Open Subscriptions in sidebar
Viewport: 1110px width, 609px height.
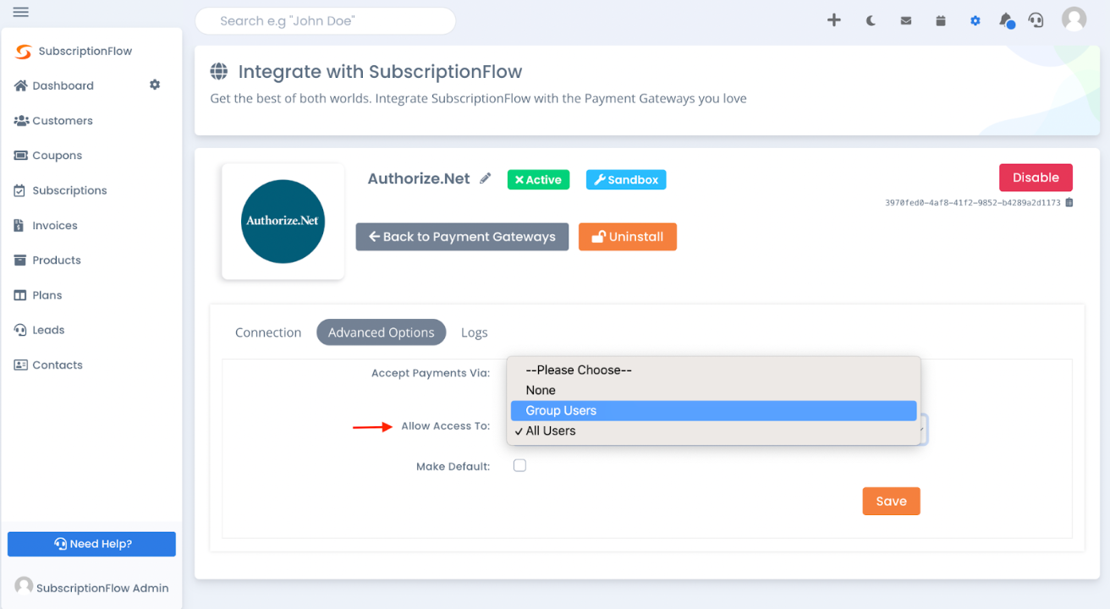(60, 190)
